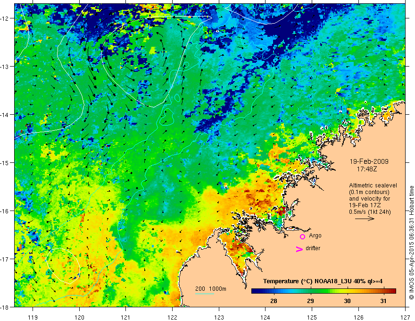Click the magenta drifter arrowhead symbol
The height and width of the screenshot is (321, 415).
tap(299, 249)
